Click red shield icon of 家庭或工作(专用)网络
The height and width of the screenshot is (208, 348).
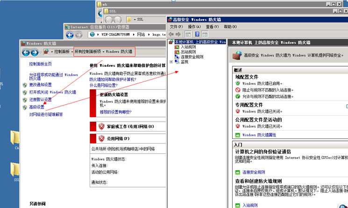(101, 126)
